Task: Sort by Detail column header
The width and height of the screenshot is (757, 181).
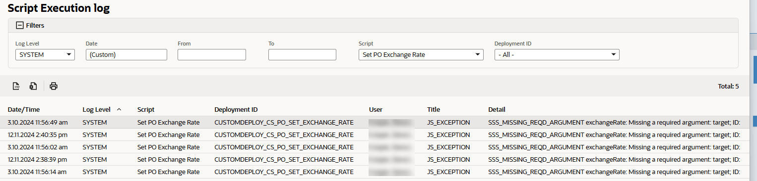Action: click(497, 109)
